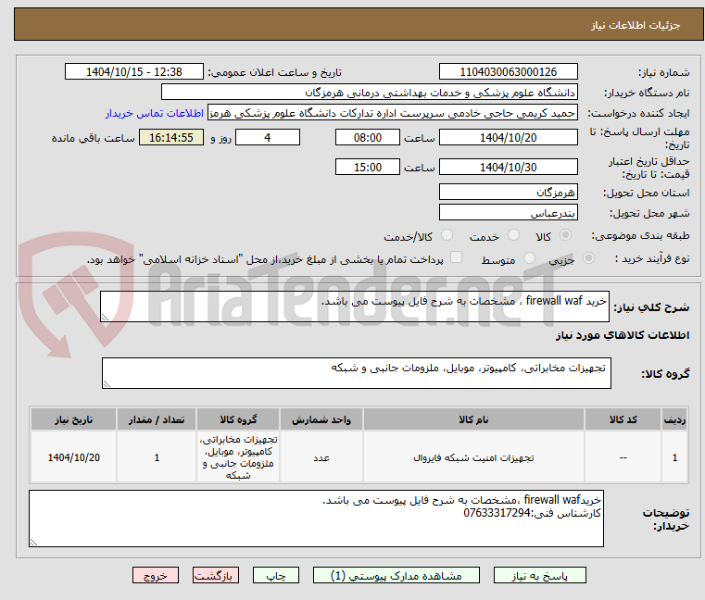
Task: Click the گروه کالا textarea
Action: [x=357, y=373]
